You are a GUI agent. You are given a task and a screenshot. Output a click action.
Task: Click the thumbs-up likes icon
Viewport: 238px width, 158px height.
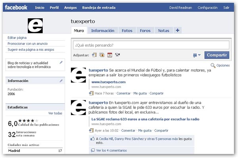(92, 139)
